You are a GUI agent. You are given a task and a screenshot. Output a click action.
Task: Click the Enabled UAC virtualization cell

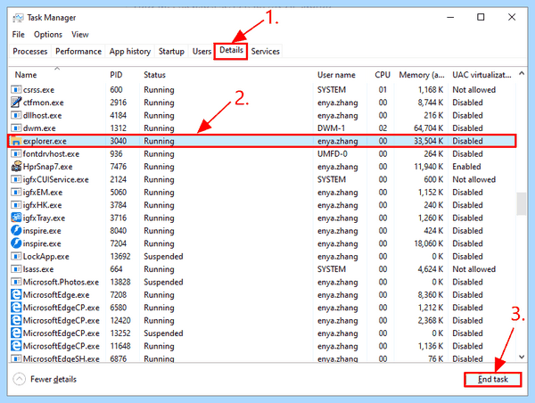[466, 167]
